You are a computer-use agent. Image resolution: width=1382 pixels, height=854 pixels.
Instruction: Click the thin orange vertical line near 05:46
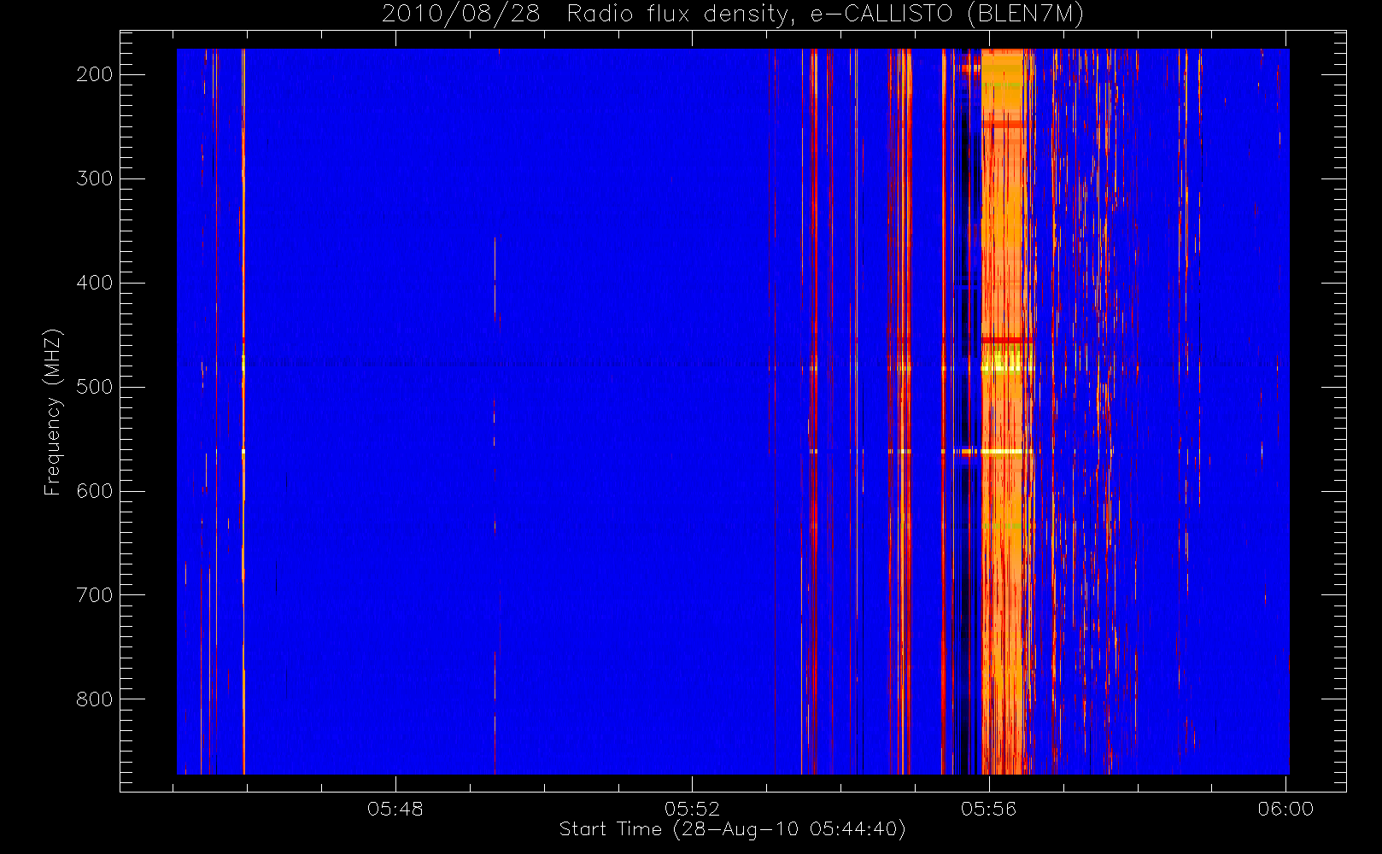[x=243, y=412]
